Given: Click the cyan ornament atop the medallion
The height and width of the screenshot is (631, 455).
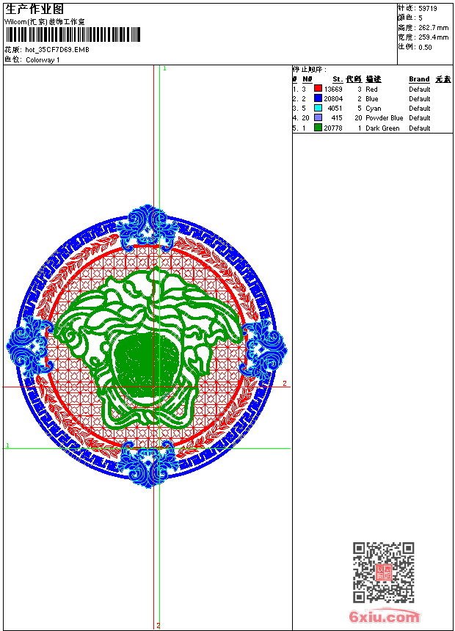Looking at the screenshot, I should (148, 227).
